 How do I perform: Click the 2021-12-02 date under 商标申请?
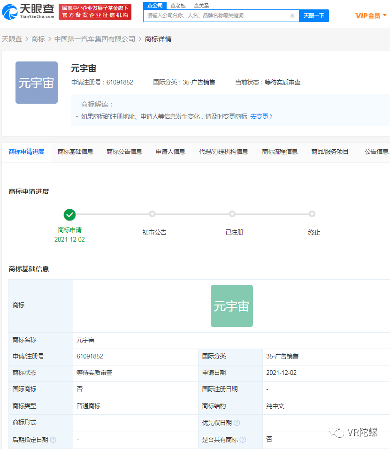69,239
